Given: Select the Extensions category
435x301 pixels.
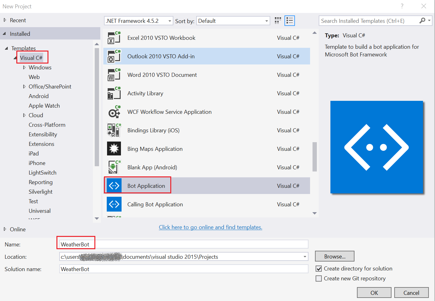Looking at the screenshot, I should click(x=41, y=144).
